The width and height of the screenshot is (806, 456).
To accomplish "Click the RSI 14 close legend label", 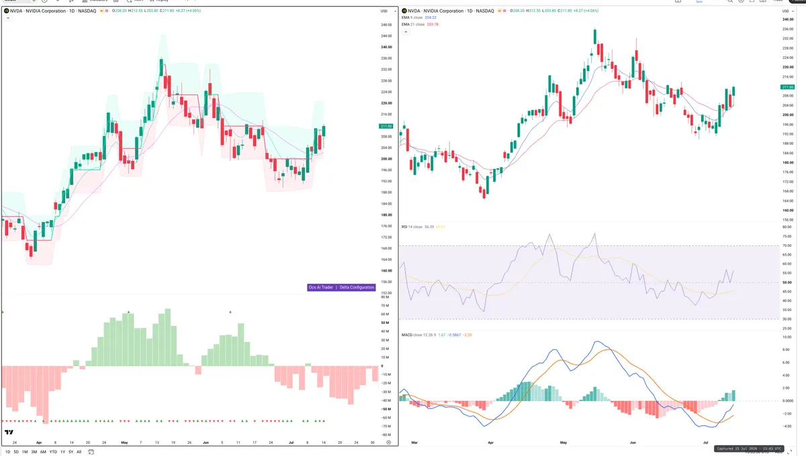I will point(412,227).
